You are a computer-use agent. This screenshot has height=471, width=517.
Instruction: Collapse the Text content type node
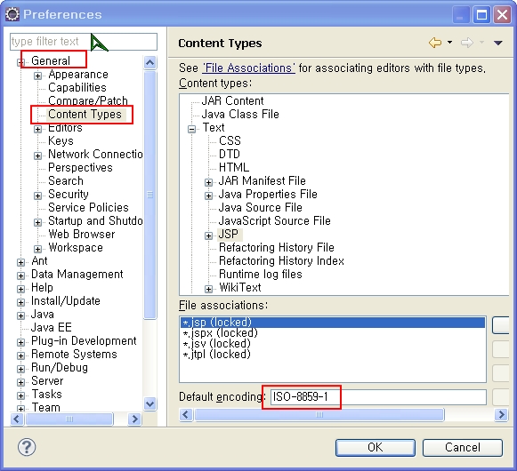(x=191, y=129)
